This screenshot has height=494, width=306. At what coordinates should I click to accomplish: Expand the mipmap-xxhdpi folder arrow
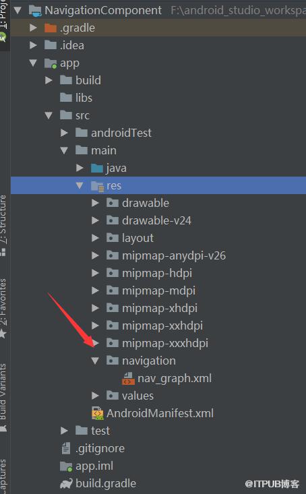click(95, 326)
